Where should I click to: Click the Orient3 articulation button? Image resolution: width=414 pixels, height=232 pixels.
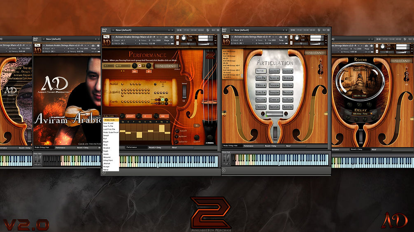point(287,107)
